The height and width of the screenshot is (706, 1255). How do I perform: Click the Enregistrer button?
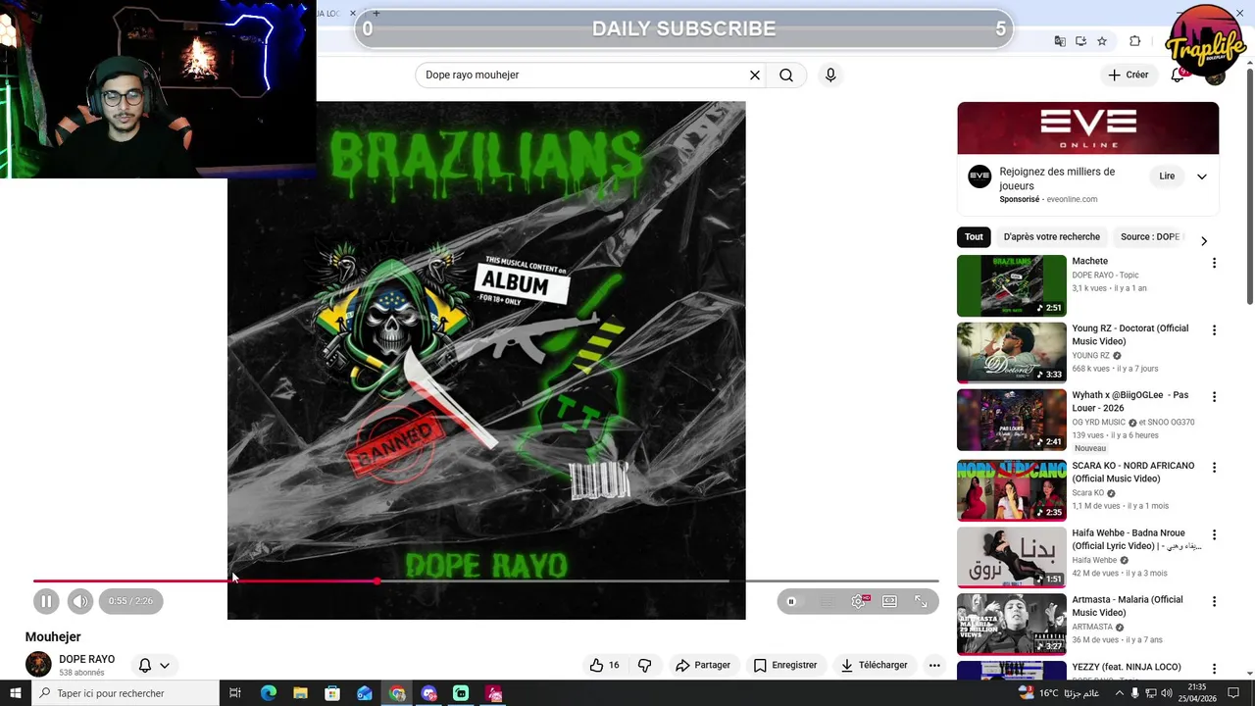pos(784,665)
